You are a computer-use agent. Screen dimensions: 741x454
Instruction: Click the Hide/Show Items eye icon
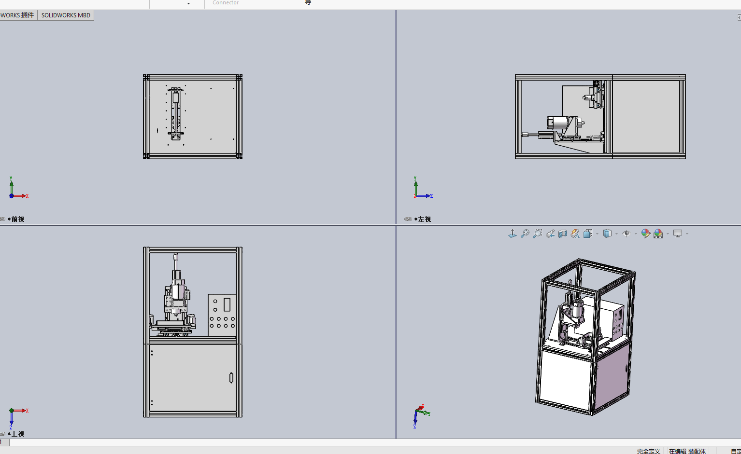coord(627,234)
